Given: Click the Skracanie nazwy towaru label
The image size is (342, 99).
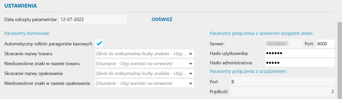Looking at the screenshot, I should (28, 54).
